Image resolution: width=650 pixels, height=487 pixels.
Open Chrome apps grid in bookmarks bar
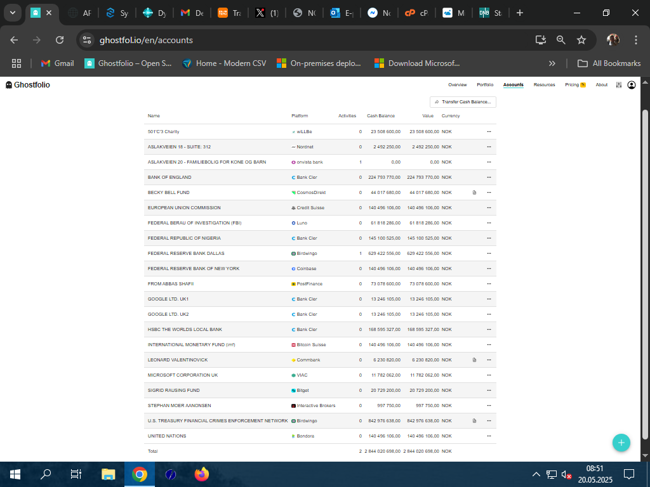point(16,63)
